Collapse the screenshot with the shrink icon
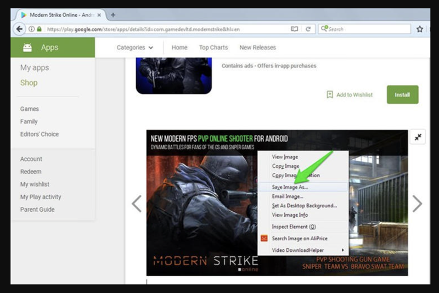The image size is (439, 293). tap(418, 137)
